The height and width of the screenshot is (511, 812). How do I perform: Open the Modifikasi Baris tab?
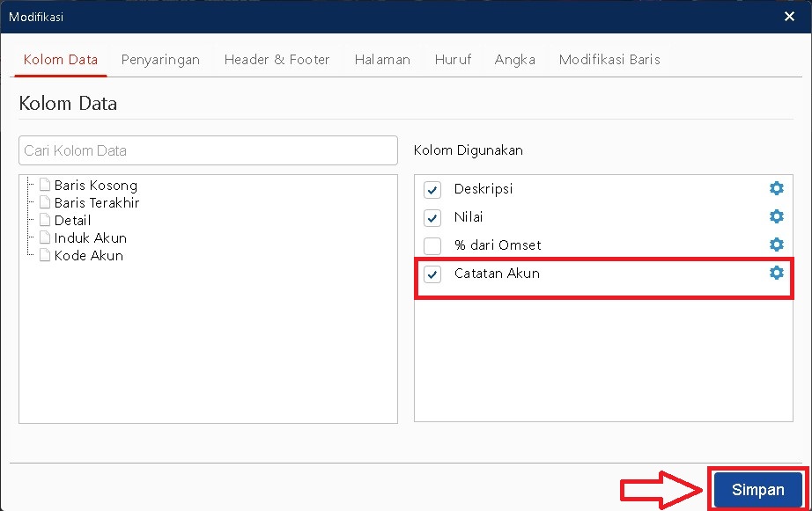(x=609, y=60)
